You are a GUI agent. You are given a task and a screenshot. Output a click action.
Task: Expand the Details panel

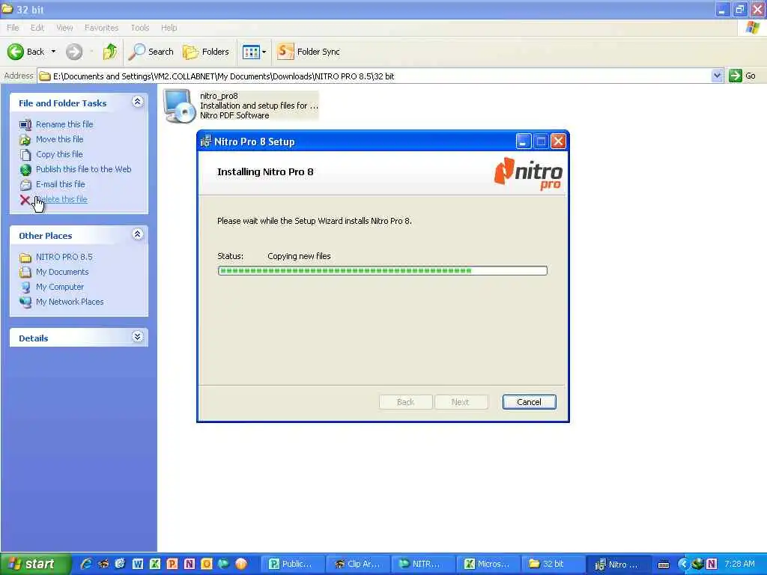tap(138, 337)
